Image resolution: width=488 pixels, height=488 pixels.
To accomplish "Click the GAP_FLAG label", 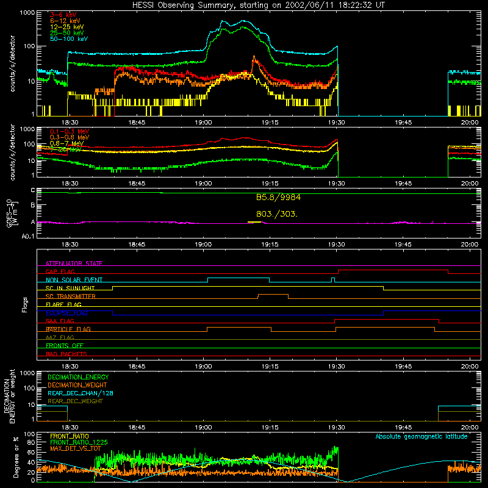I will coord(60,271).
